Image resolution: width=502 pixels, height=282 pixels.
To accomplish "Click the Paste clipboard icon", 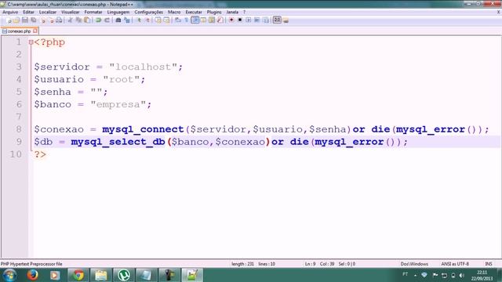I will (87, 20).
